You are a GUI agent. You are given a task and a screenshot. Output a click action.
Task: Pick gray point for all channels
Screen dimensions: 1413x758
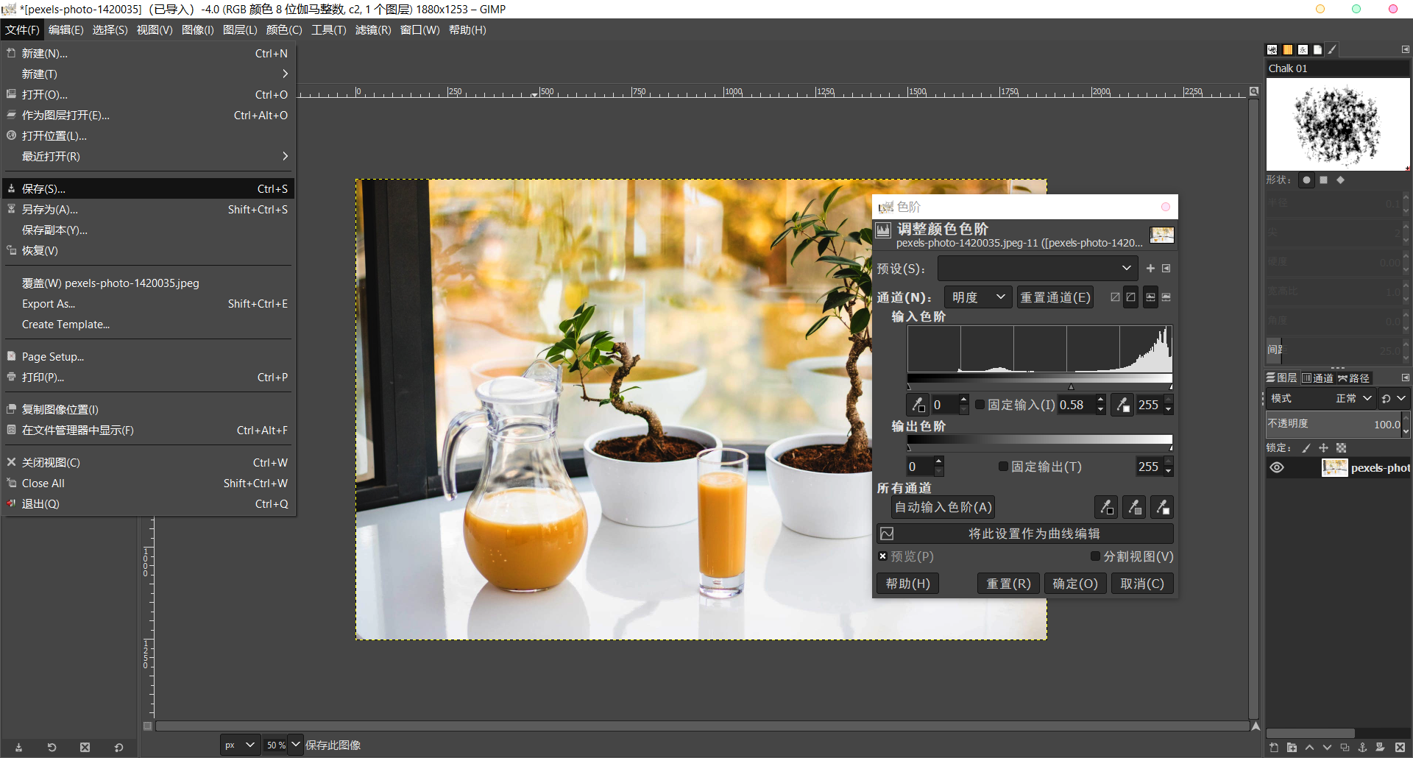point(1134,507)
